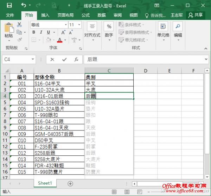Click the Cut scissors icon
The height and width of the screenshot is (196, 211).
[19, 25]
